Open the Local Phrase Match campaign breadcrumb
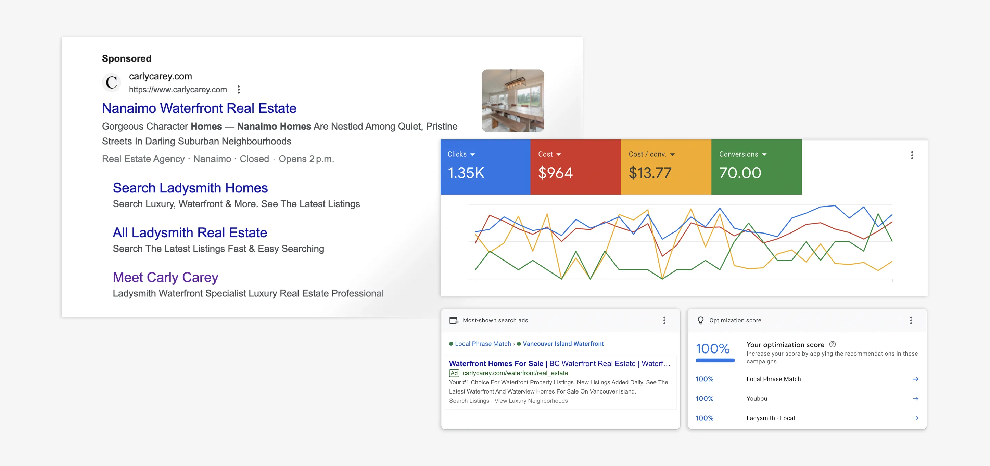Screen dimensions: 990x466 (483, 344)
